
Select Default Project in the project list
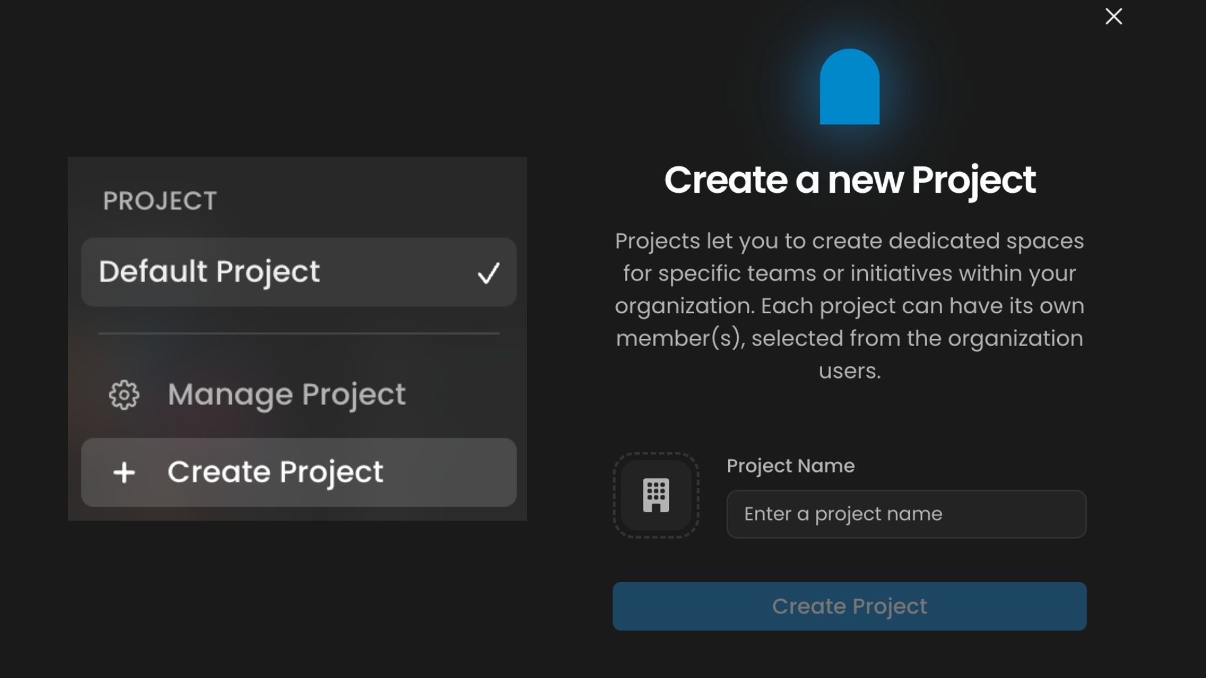point(299,272)
